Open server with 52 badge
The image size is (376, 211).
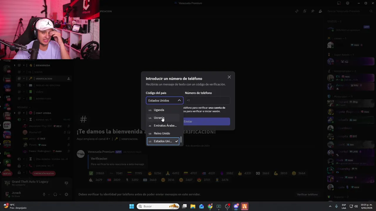click(x=7, y=163)
